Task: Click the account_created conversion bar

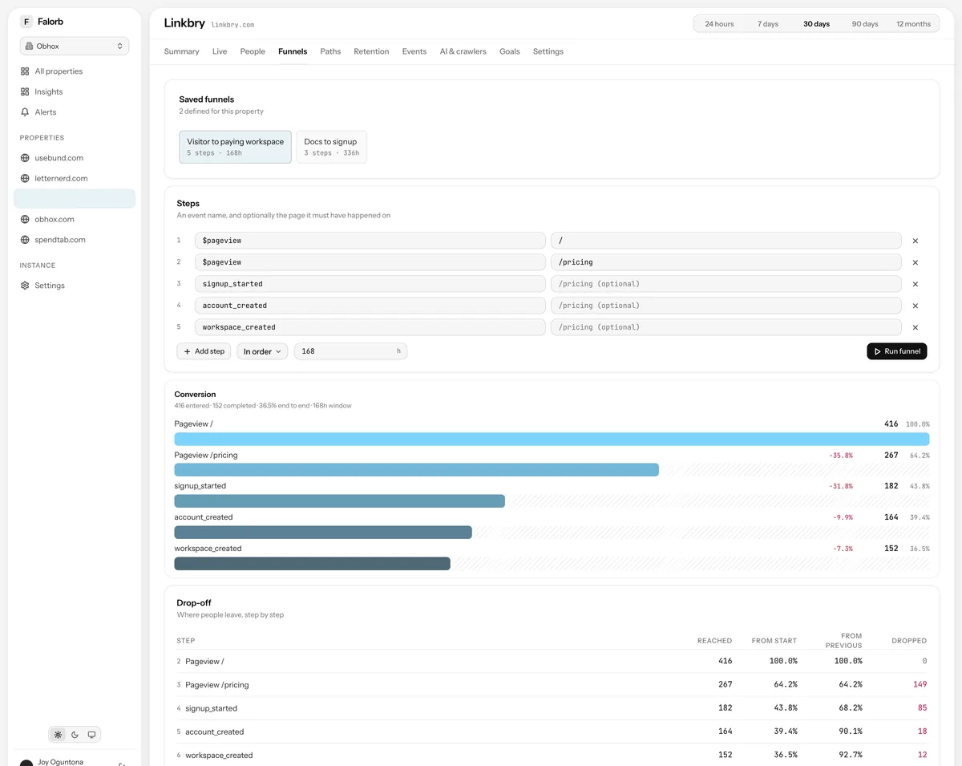Action: pyautogui.click(x=323, y=533)
